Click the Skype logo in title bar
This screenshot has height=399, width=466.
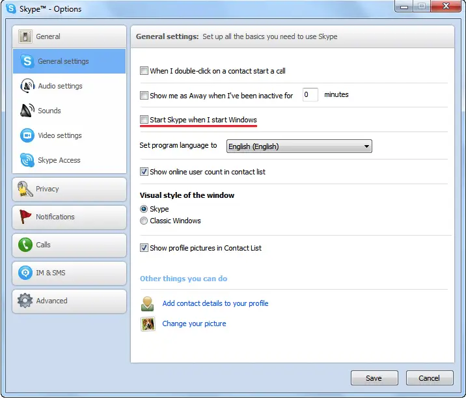point(11,8)
